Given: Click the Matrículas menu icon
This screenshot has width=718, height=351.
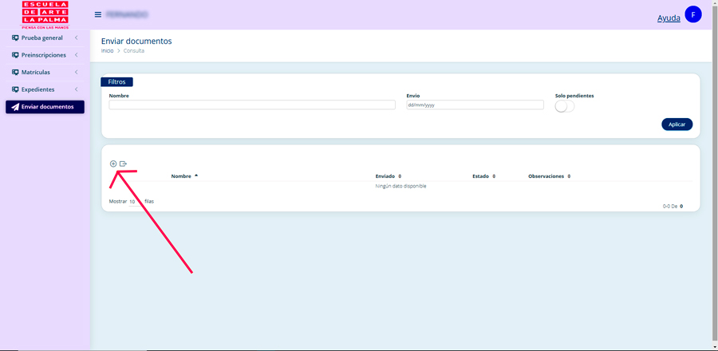Looking at the screenshot, I should coord(15,73).
